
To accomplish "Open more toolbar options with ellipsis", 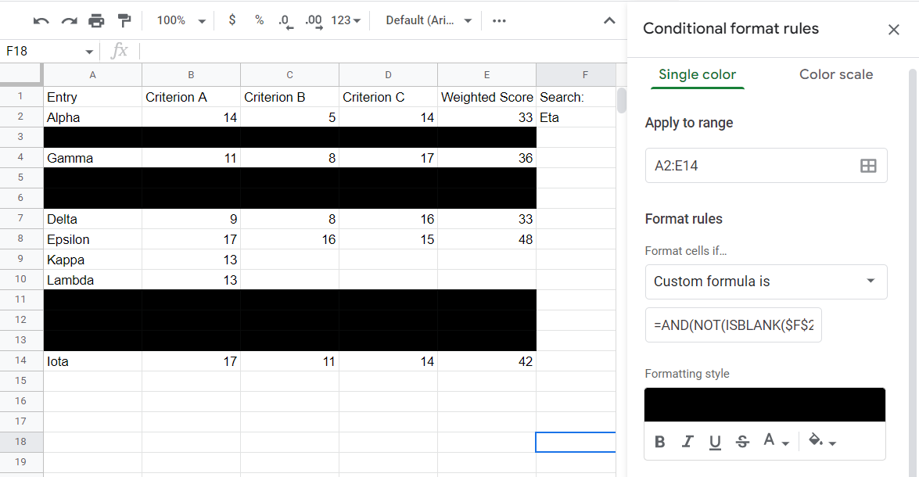I will click(x=499, y=20).
